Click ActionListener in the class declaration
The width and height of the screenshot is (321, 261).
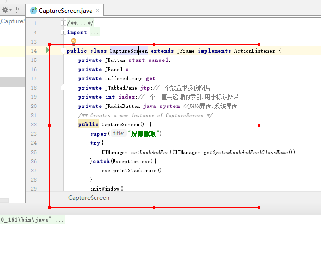pyautogui.click(x=254, y=51)
